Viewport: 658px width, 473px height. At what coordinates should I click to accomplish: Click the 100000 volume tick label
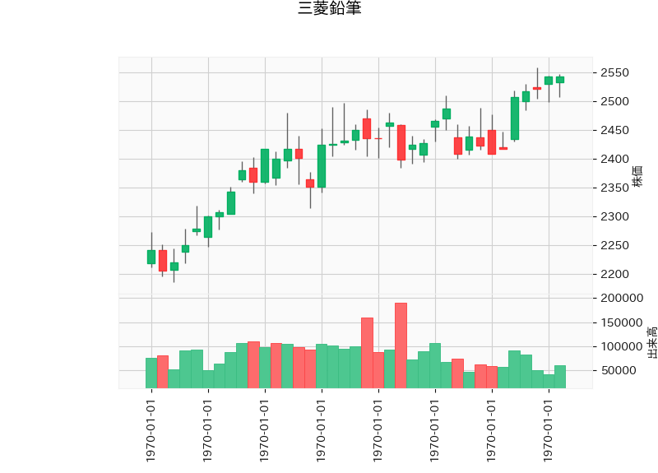[622, 346]
